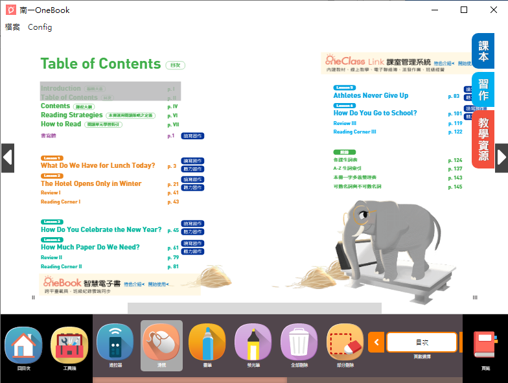
Task: Open lesson 'What Do We Have for Lunch Today?'
Action: tap(98, 166)
